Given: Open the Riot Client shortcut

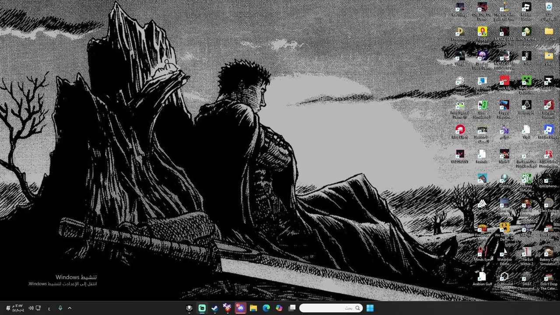Looking at the screenshot, I should [460, 132].
